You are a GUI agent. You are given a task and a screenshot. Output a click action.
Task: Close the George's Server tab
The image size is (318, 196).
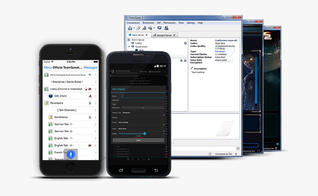tap(174, 35)
